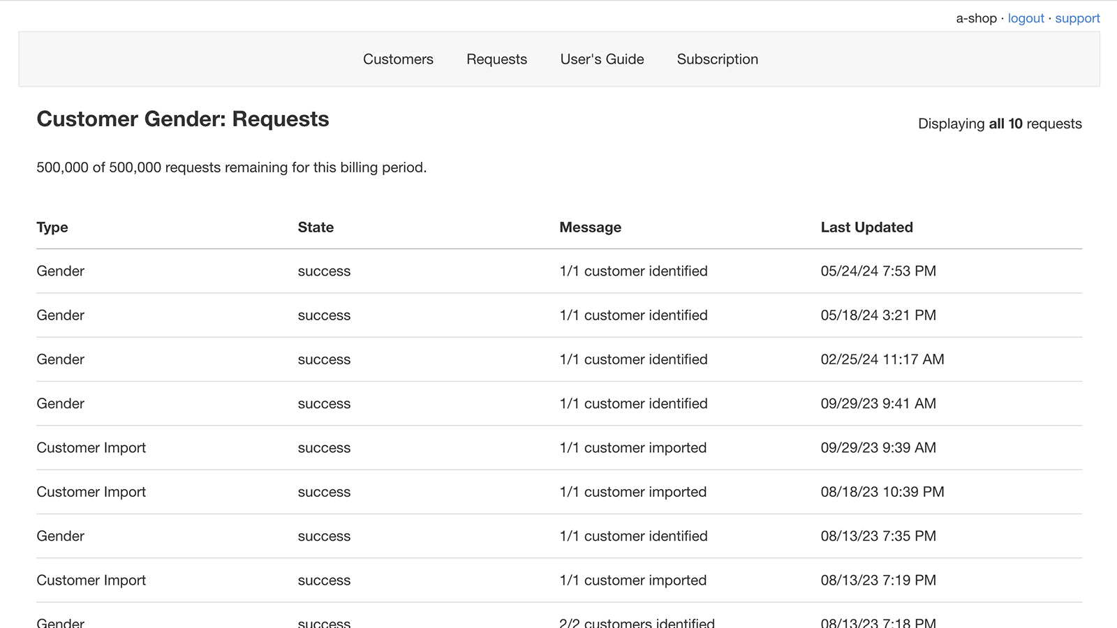Click the a-shop account name

pos(976,18)
